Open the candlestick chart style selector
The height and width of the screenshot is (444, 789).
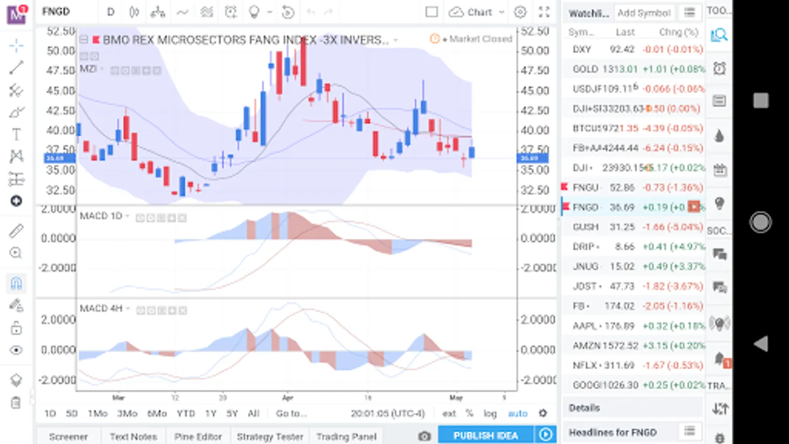[x=134, y=12]
